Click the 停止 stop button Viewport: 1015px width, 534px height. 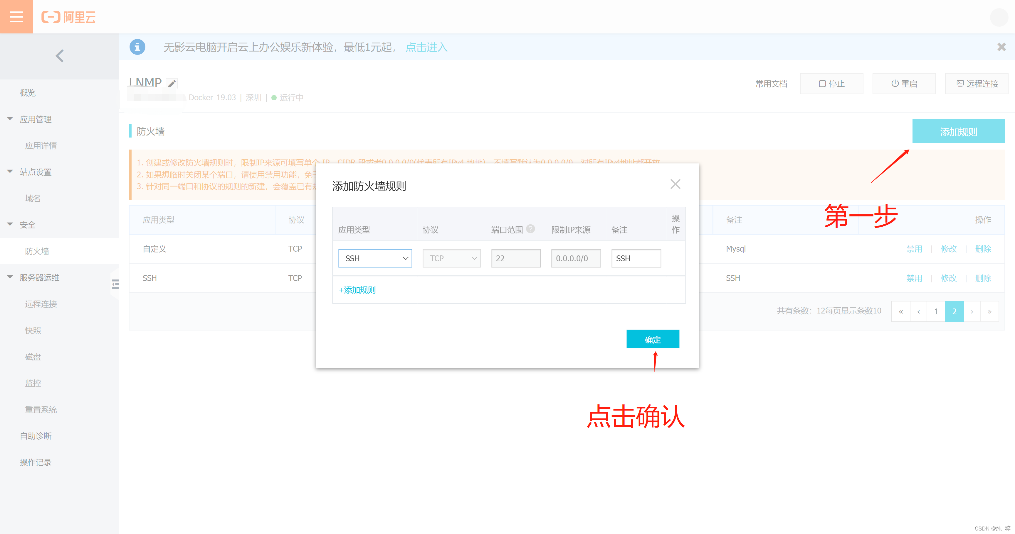point(831,83)
